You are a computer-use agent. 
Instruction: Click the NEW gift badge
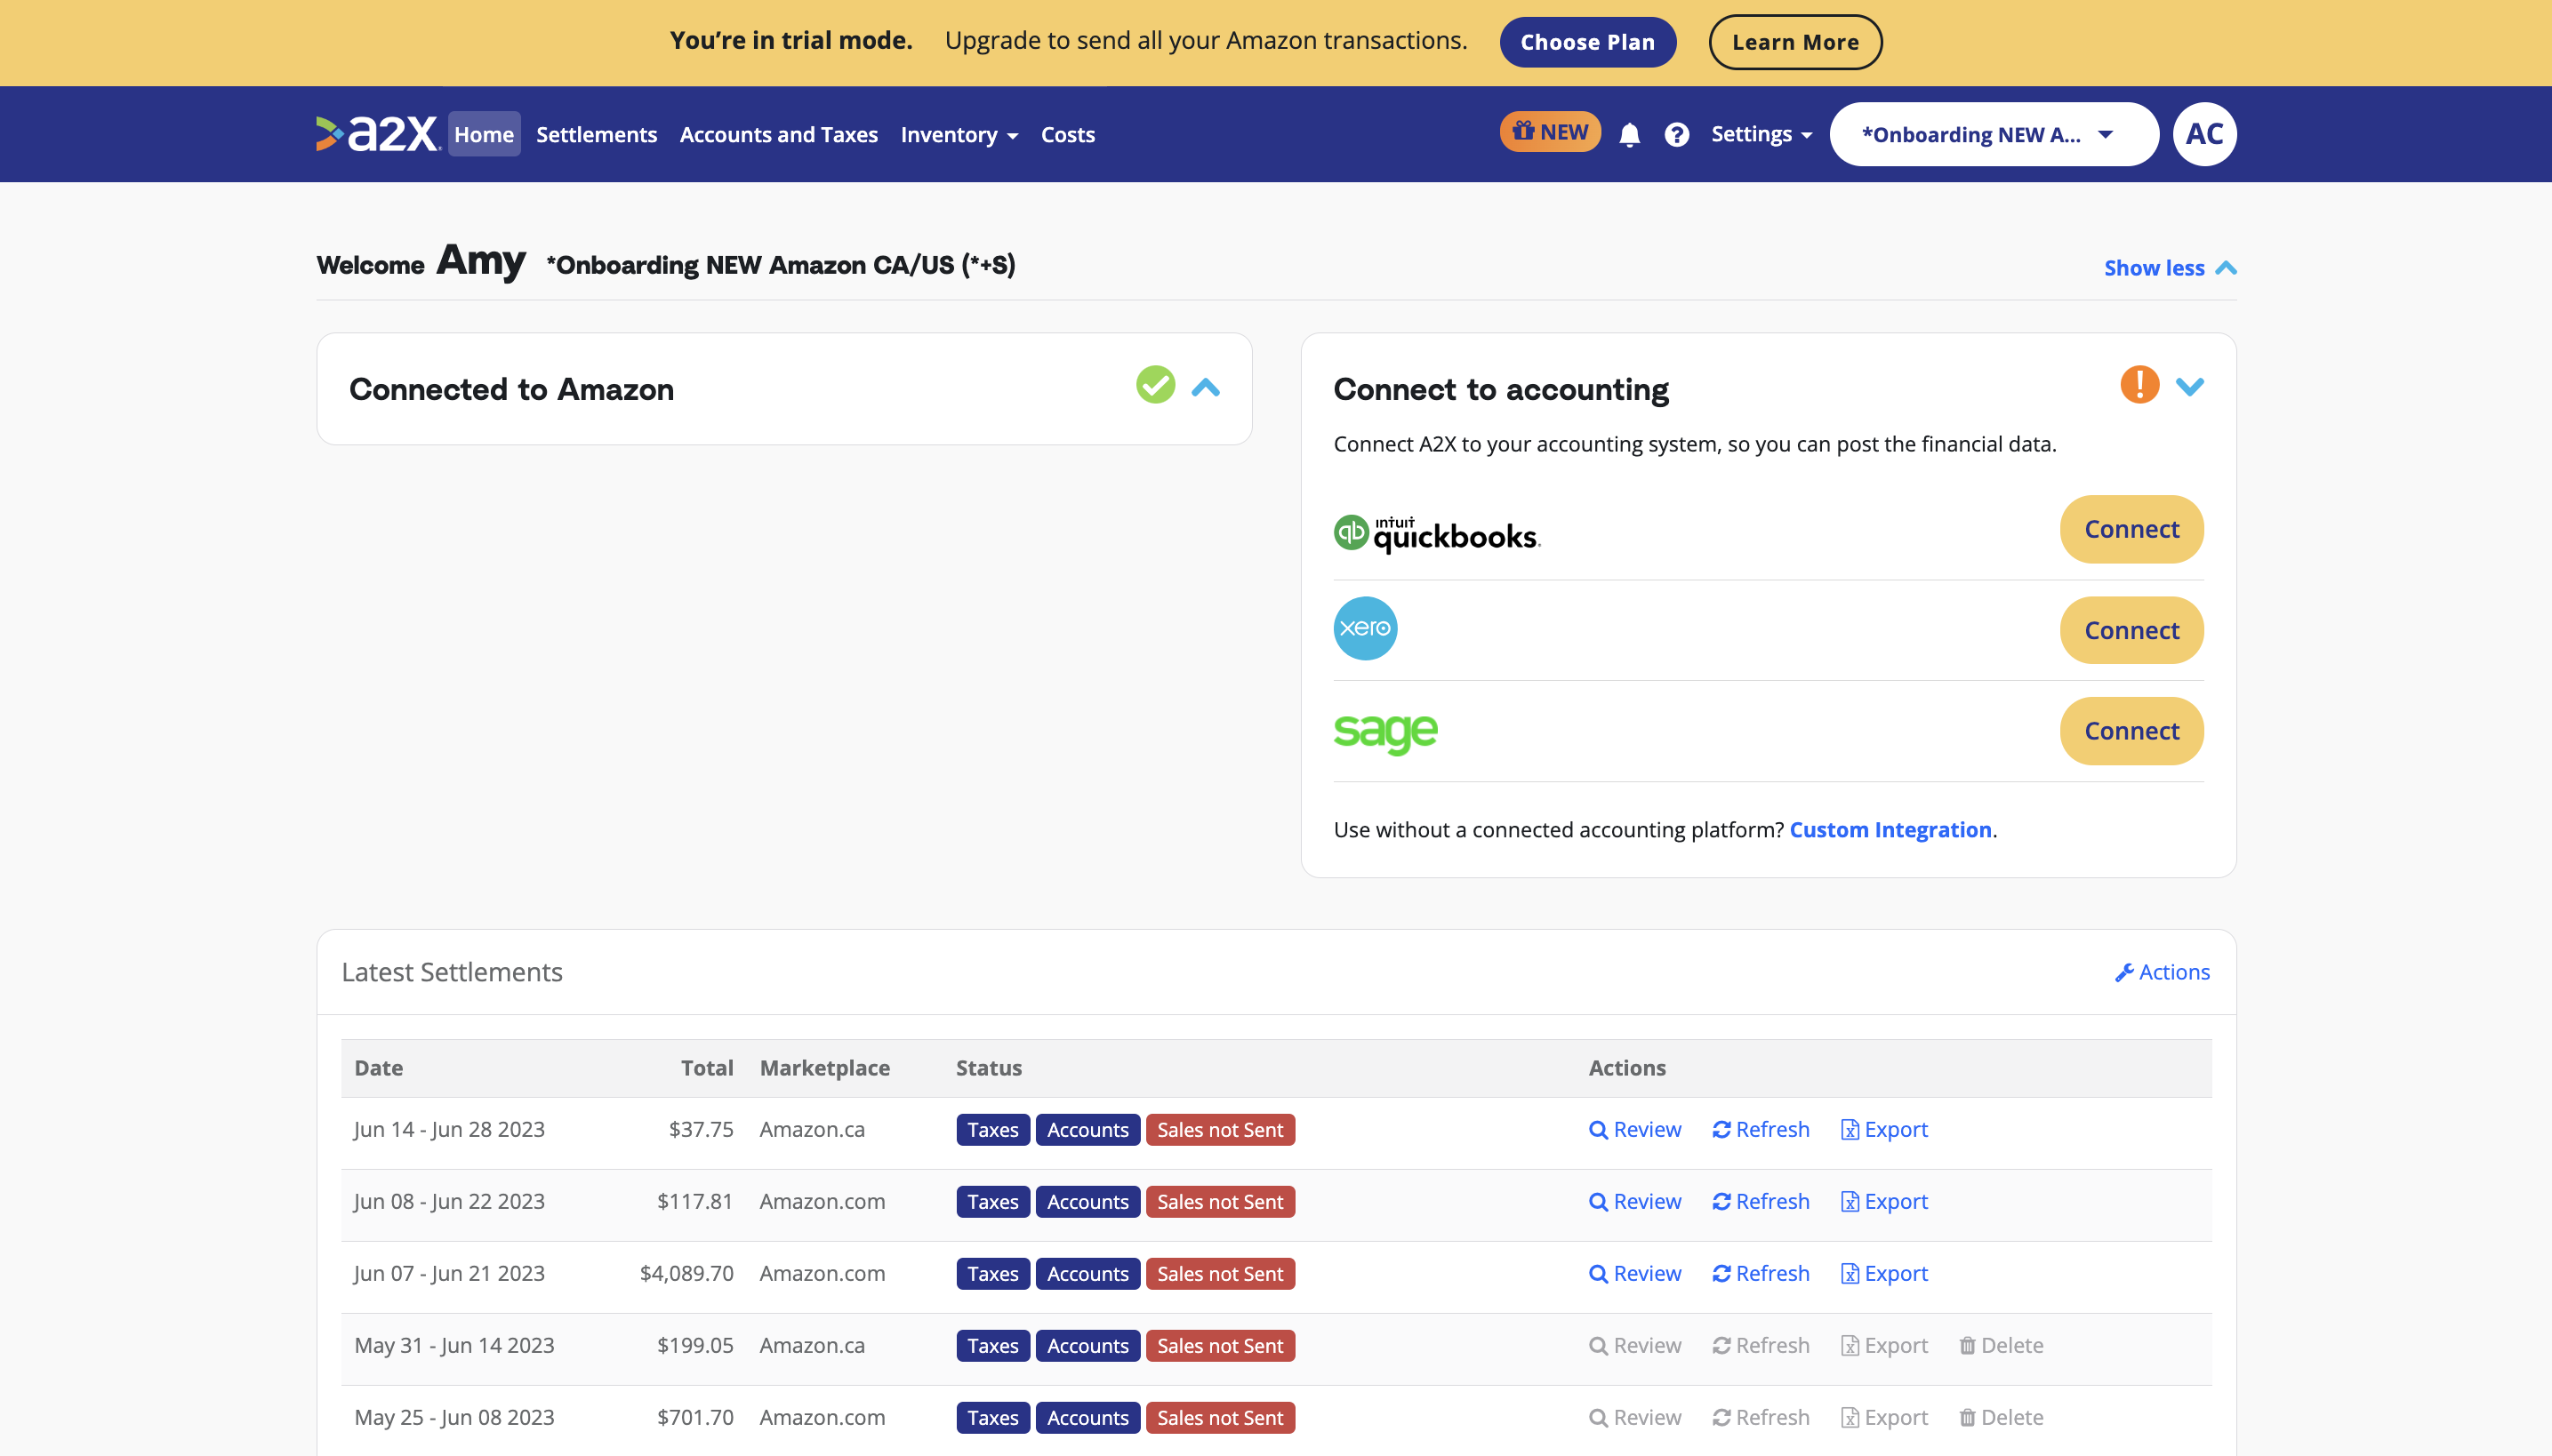1550,132
